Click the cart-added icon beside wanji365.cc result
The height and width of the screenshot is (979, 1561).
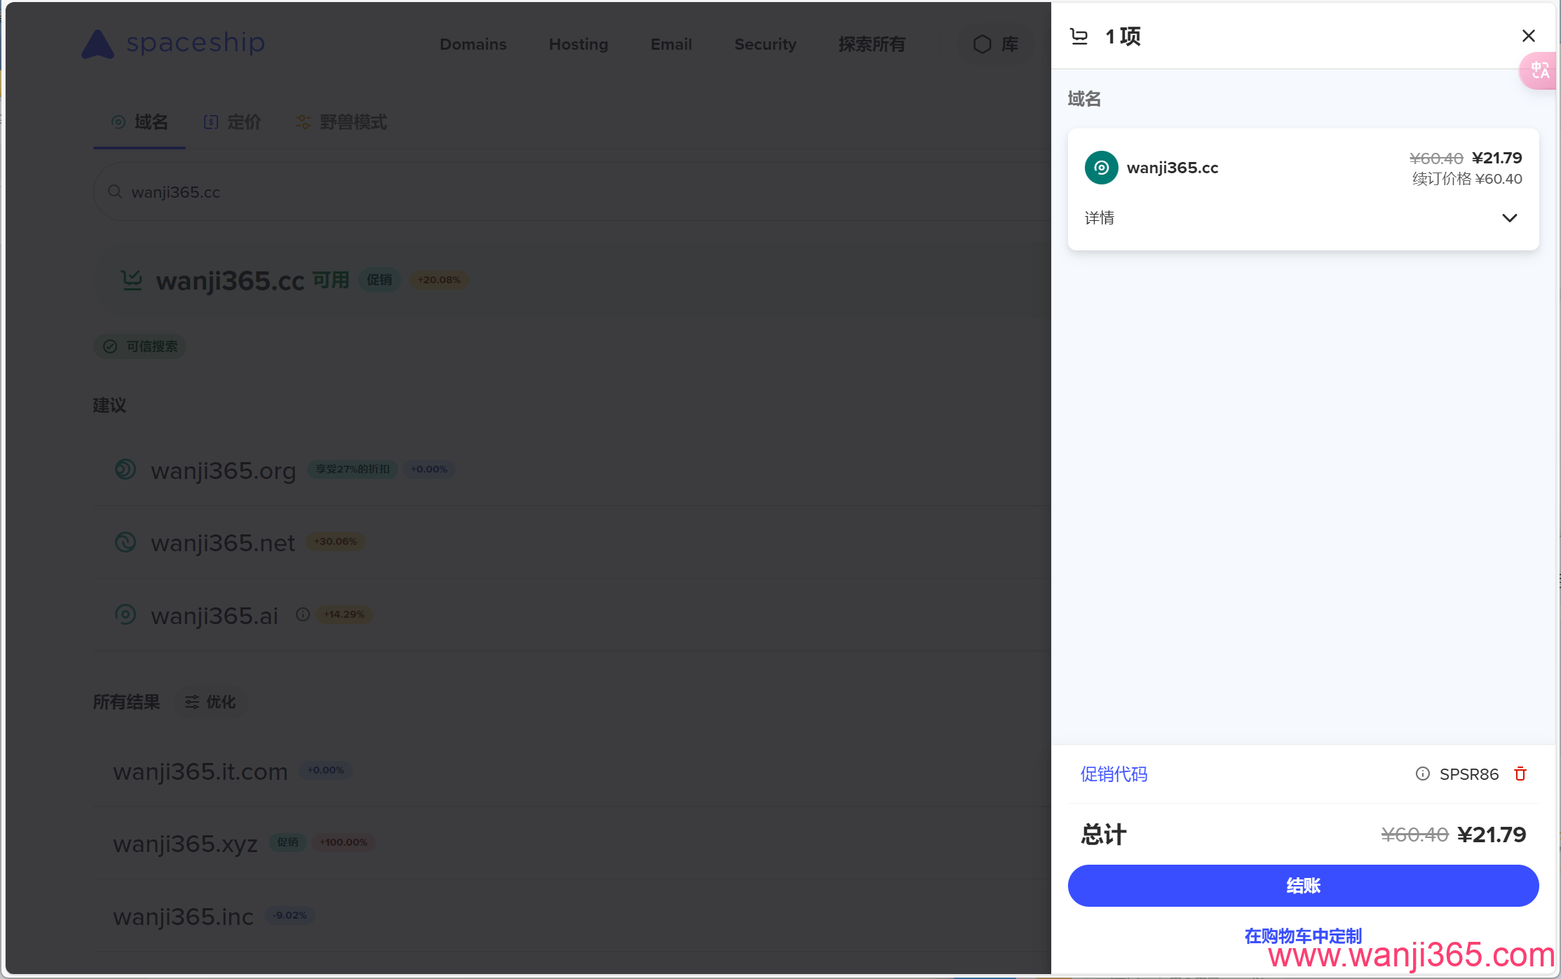131,280
